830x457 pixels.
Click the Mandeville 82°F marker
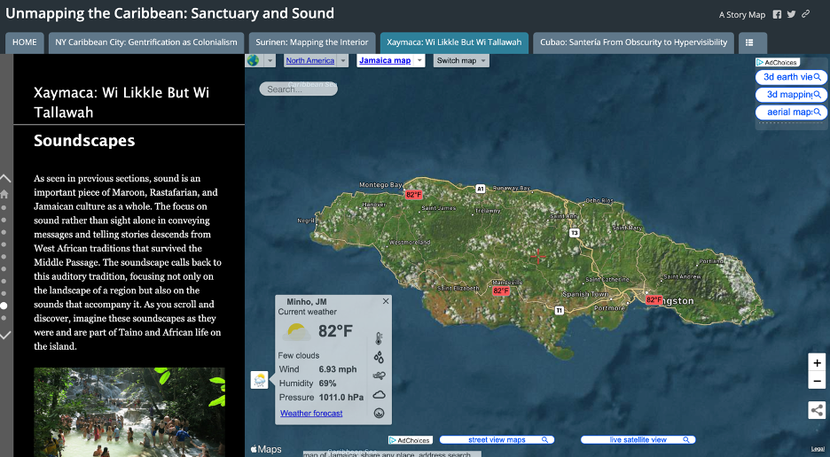[501, 290]
